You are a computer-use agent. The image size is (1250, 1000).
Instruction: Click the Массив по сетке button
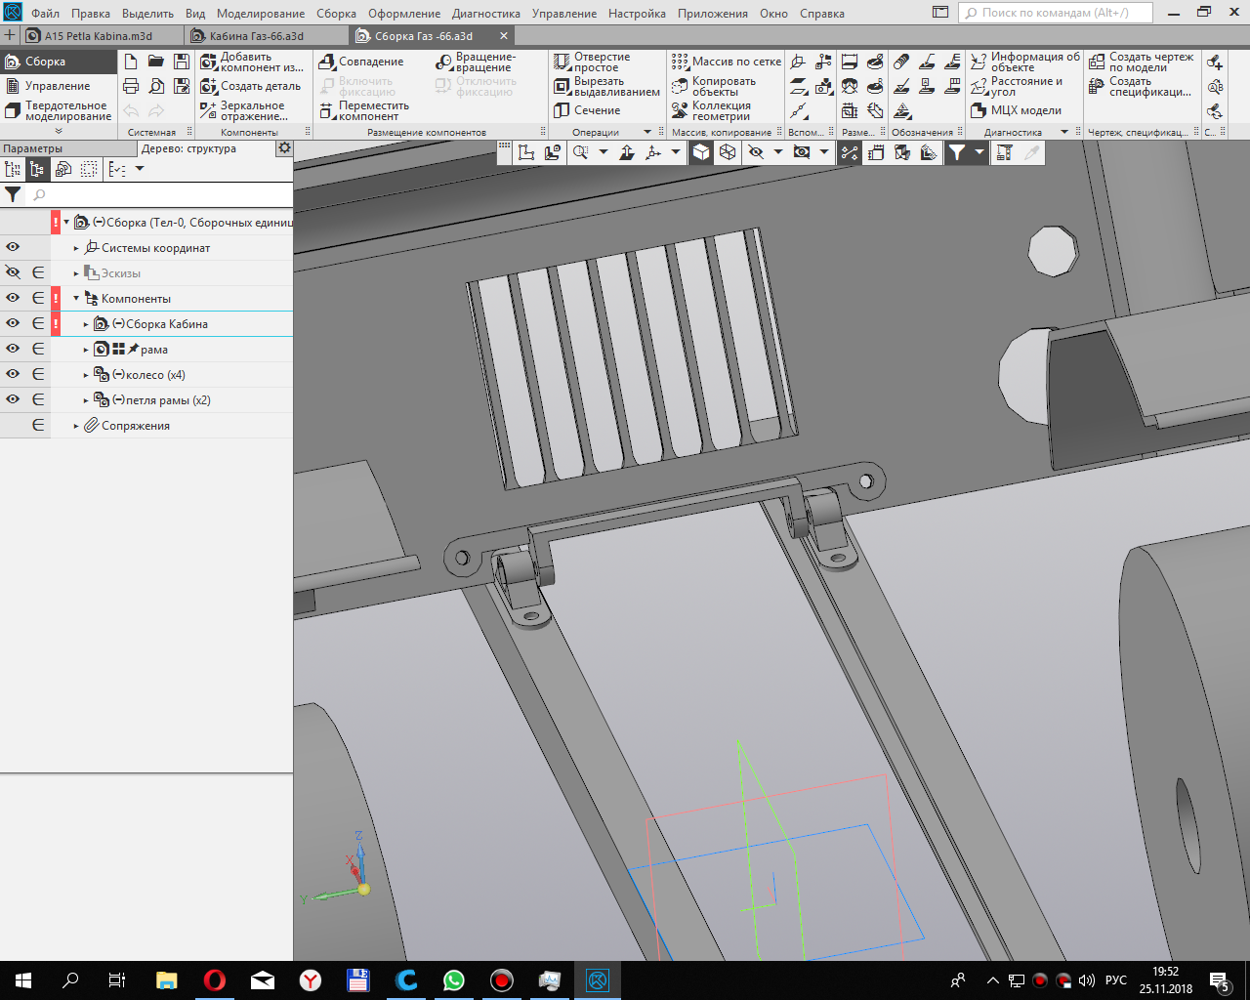coord(727,62)
